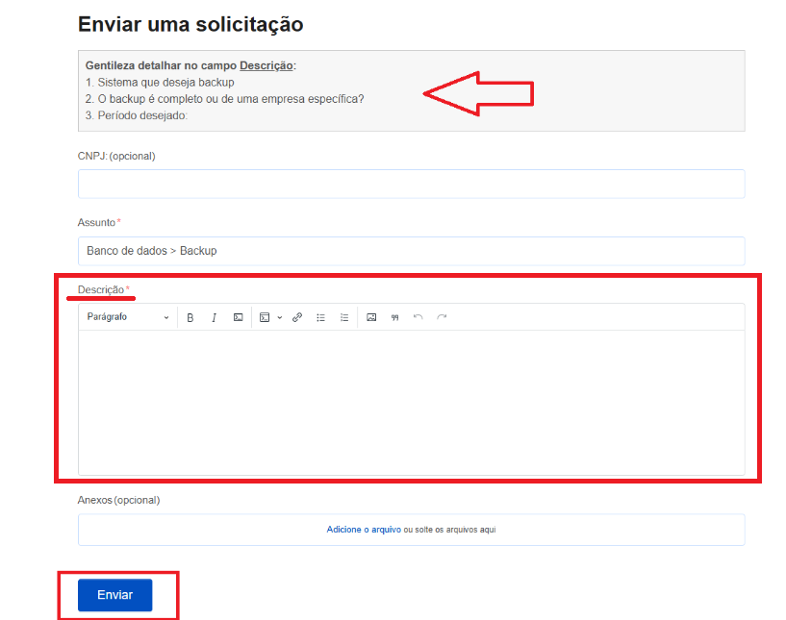
Task: Click the Enviar button
Action: (x=114, y=595)
